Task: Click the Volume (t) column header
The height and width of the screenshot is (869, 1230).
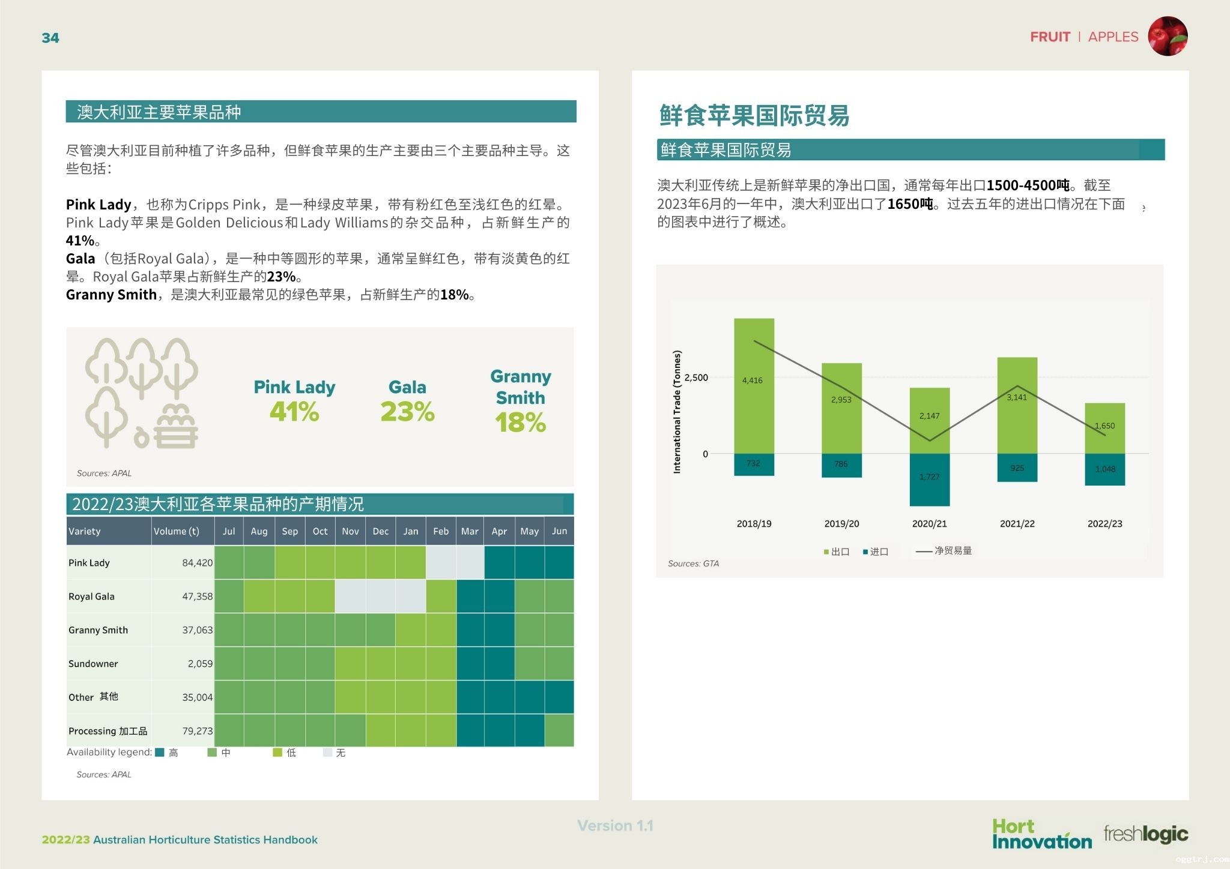Action: [x=176, y=531]
